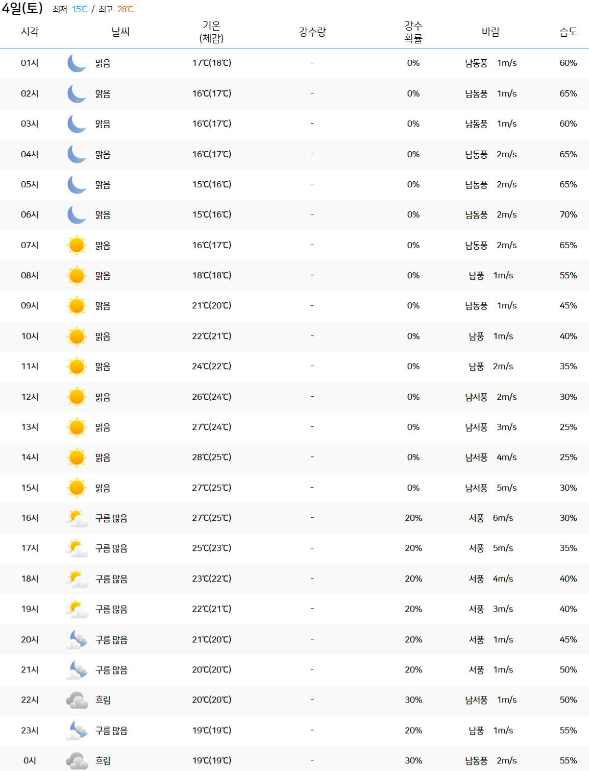This screenshot has width=589, height=771.
Task: Click the partly cloudy sun icon at 19시
Action: click(77, 609)
